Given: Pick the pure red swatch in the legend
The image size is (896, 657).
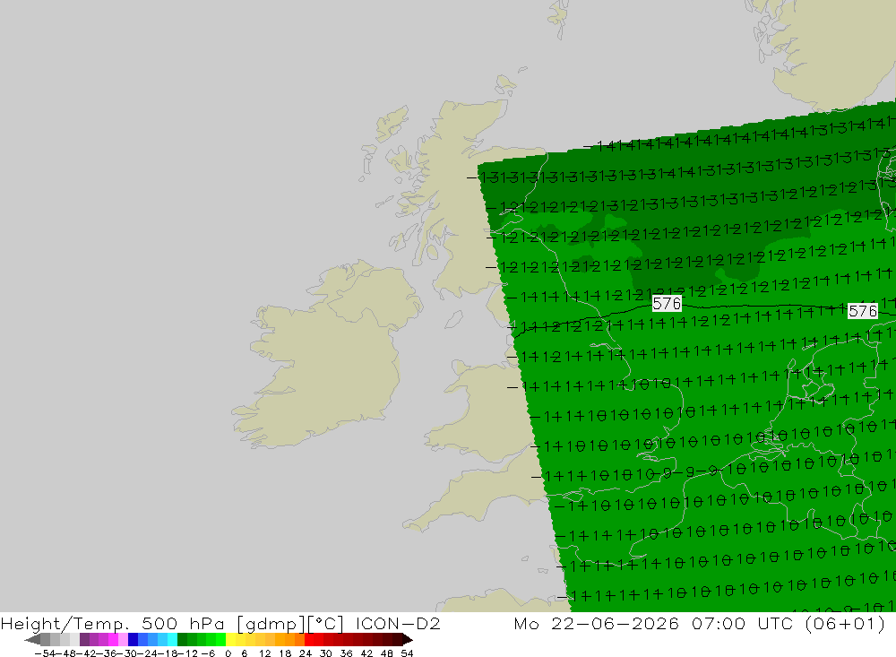Looking at the screenshot, I should point(309,640).
